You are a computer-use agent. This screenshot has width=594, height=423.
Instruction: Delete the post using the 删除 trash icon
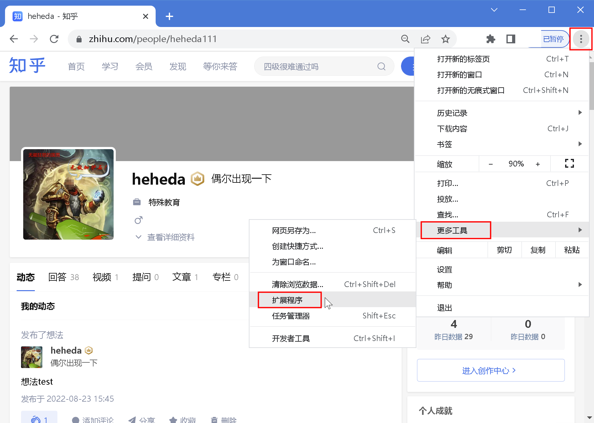223,420
